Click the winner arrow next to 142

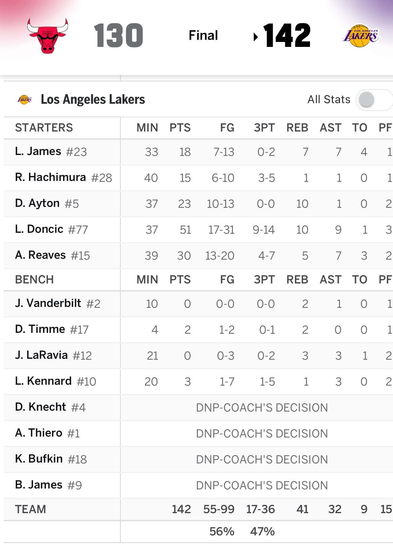(255, 37)
